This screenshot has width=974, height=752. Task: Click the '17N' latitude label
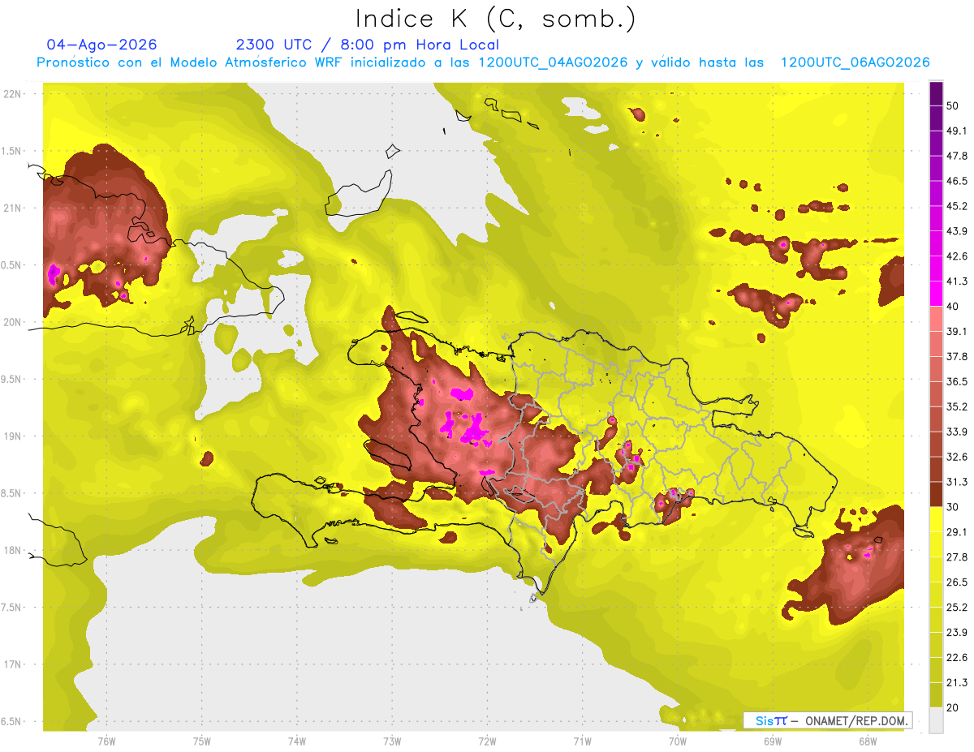13,664
